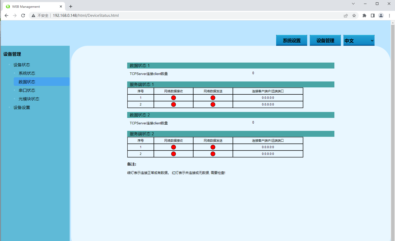Toggle the browser side panel icon

[x=373, y=16]
